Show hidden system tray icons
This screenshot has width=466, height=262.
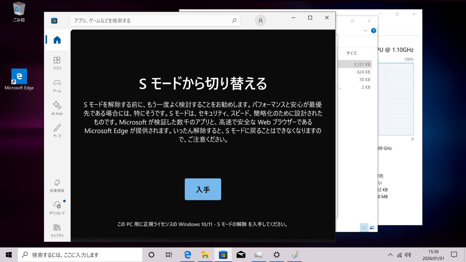point(390,255)
